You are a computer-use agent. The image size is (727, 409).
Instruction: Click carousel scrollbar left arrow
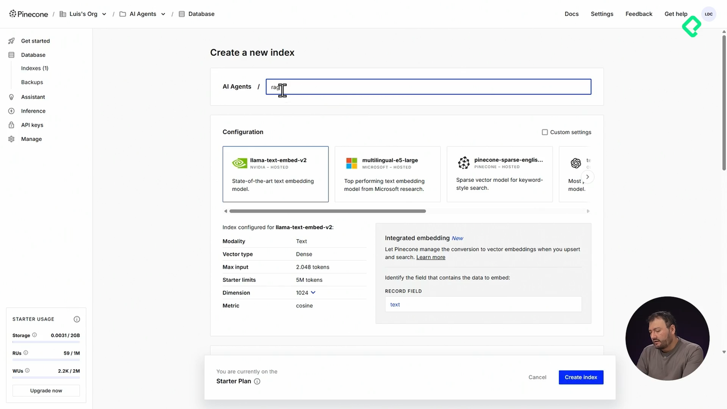point(225,211)
